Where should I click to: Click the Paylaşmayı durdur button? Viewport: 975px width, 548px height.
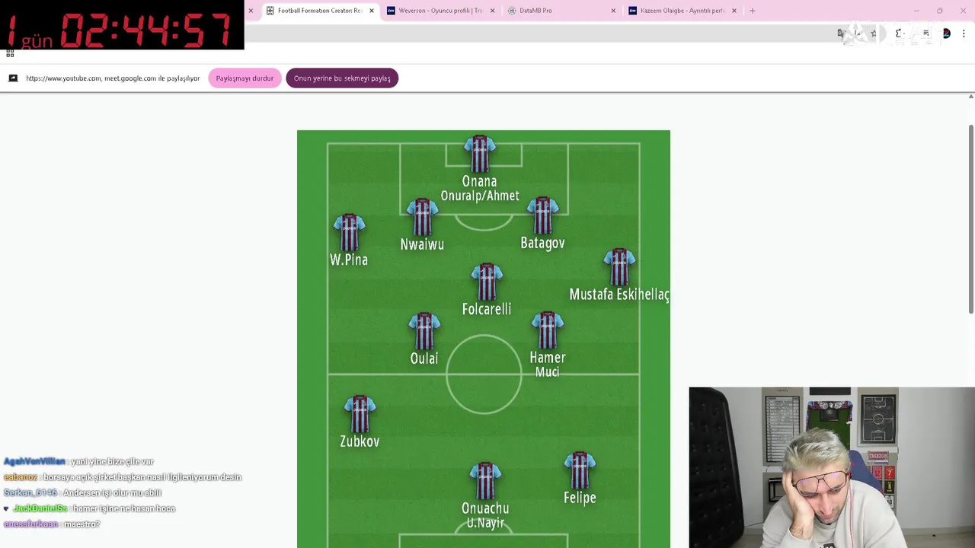coord(245,78)
